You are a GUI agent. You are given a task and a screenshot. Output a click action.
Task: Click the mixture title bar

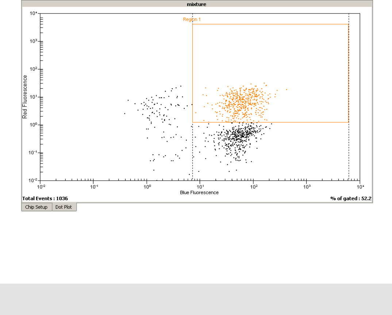(x=197, y=4)
